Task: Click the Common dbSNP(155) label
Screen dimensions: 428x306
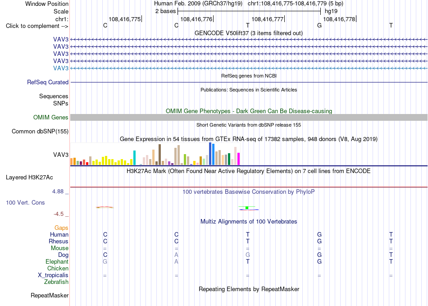Action: (40, 131)
